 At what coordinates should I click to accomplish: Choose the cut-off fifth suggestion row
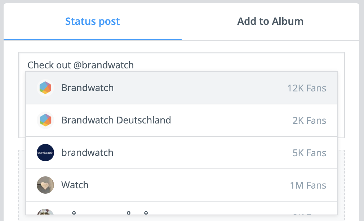(181, 208)
